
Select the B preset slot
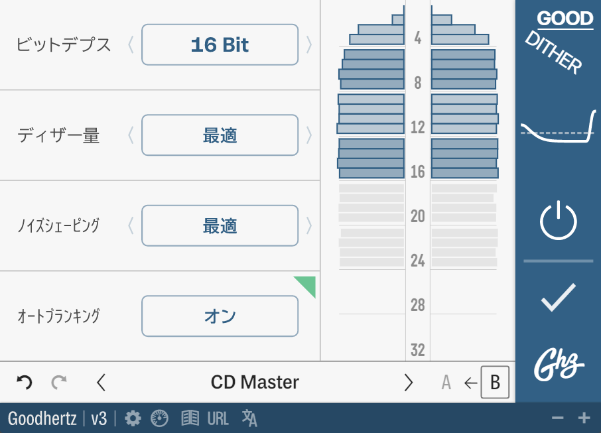click(496, 382)
